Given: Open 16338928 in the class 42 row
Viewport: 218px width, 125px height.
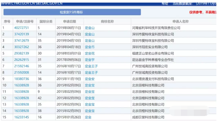Looking at the screenshot, I should click(21, 98).
